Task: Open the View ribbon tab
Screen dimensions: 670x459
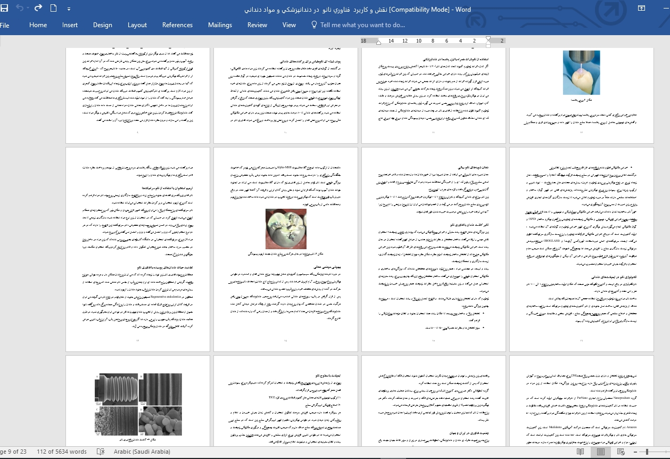Action: [289, 25]
